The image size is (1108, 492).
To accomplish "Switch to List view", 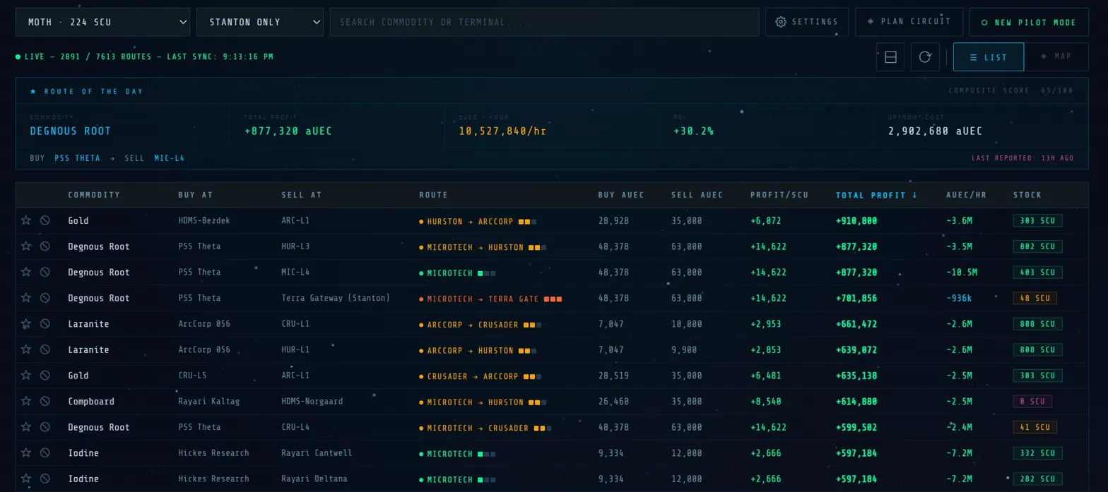I will [988, 57].
